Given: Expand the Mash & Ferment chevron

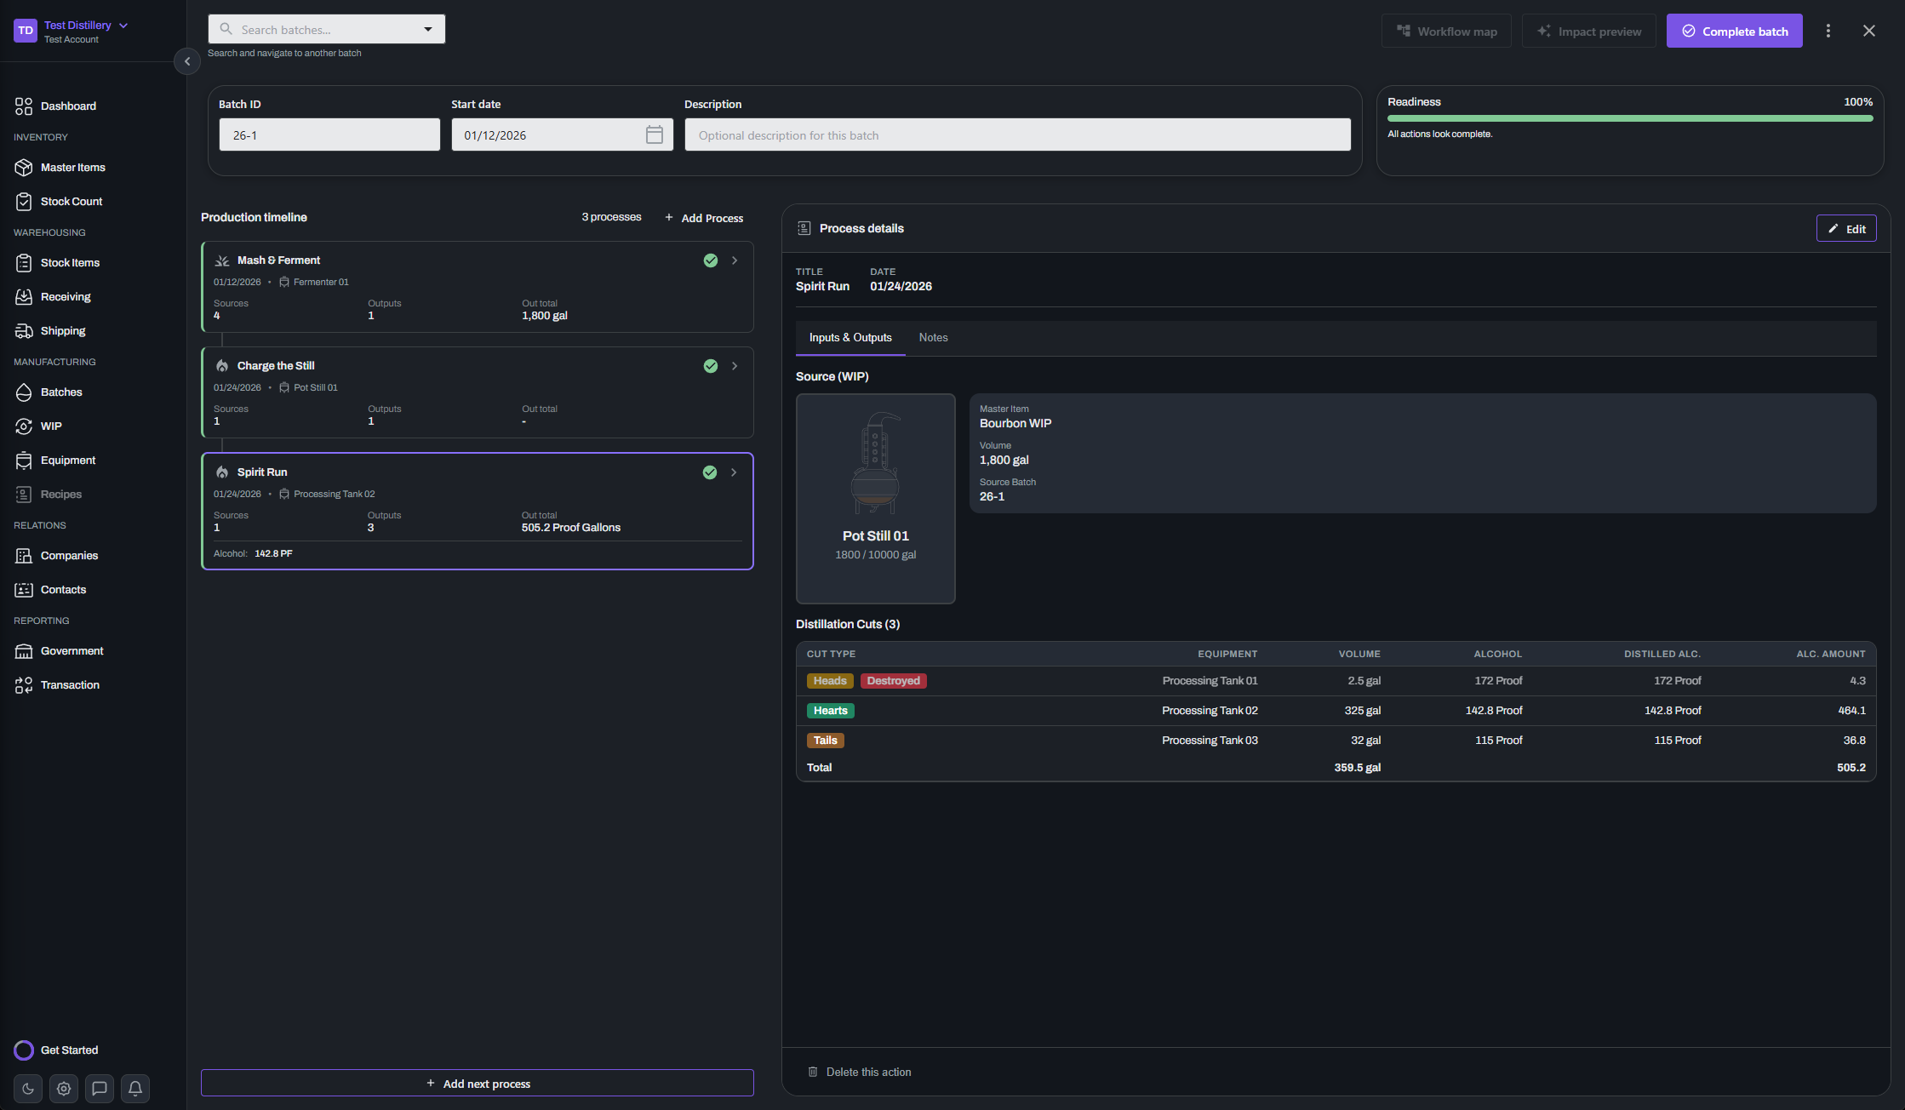Looking at the screenshot, I should pyautogui.click(x=735, y=260).
